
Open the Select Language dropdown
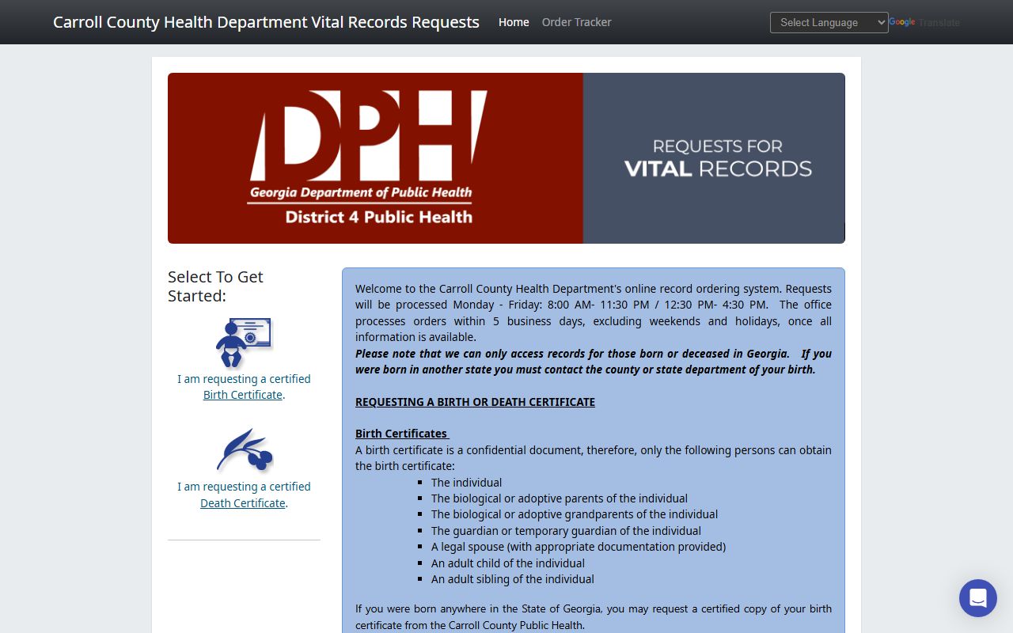(829, 22)
